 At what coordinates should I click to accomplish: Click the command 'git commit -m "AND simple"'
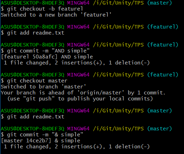(48, 51)
